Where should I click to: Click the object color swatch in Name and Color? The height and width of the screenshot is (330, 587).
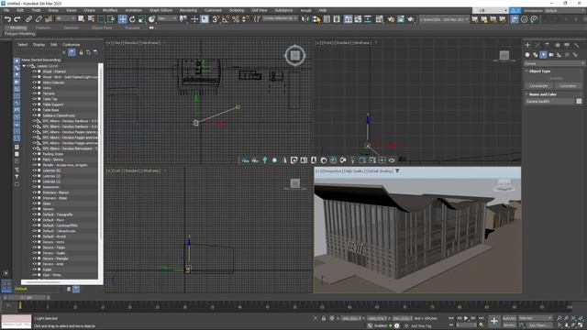coord(579,101)
